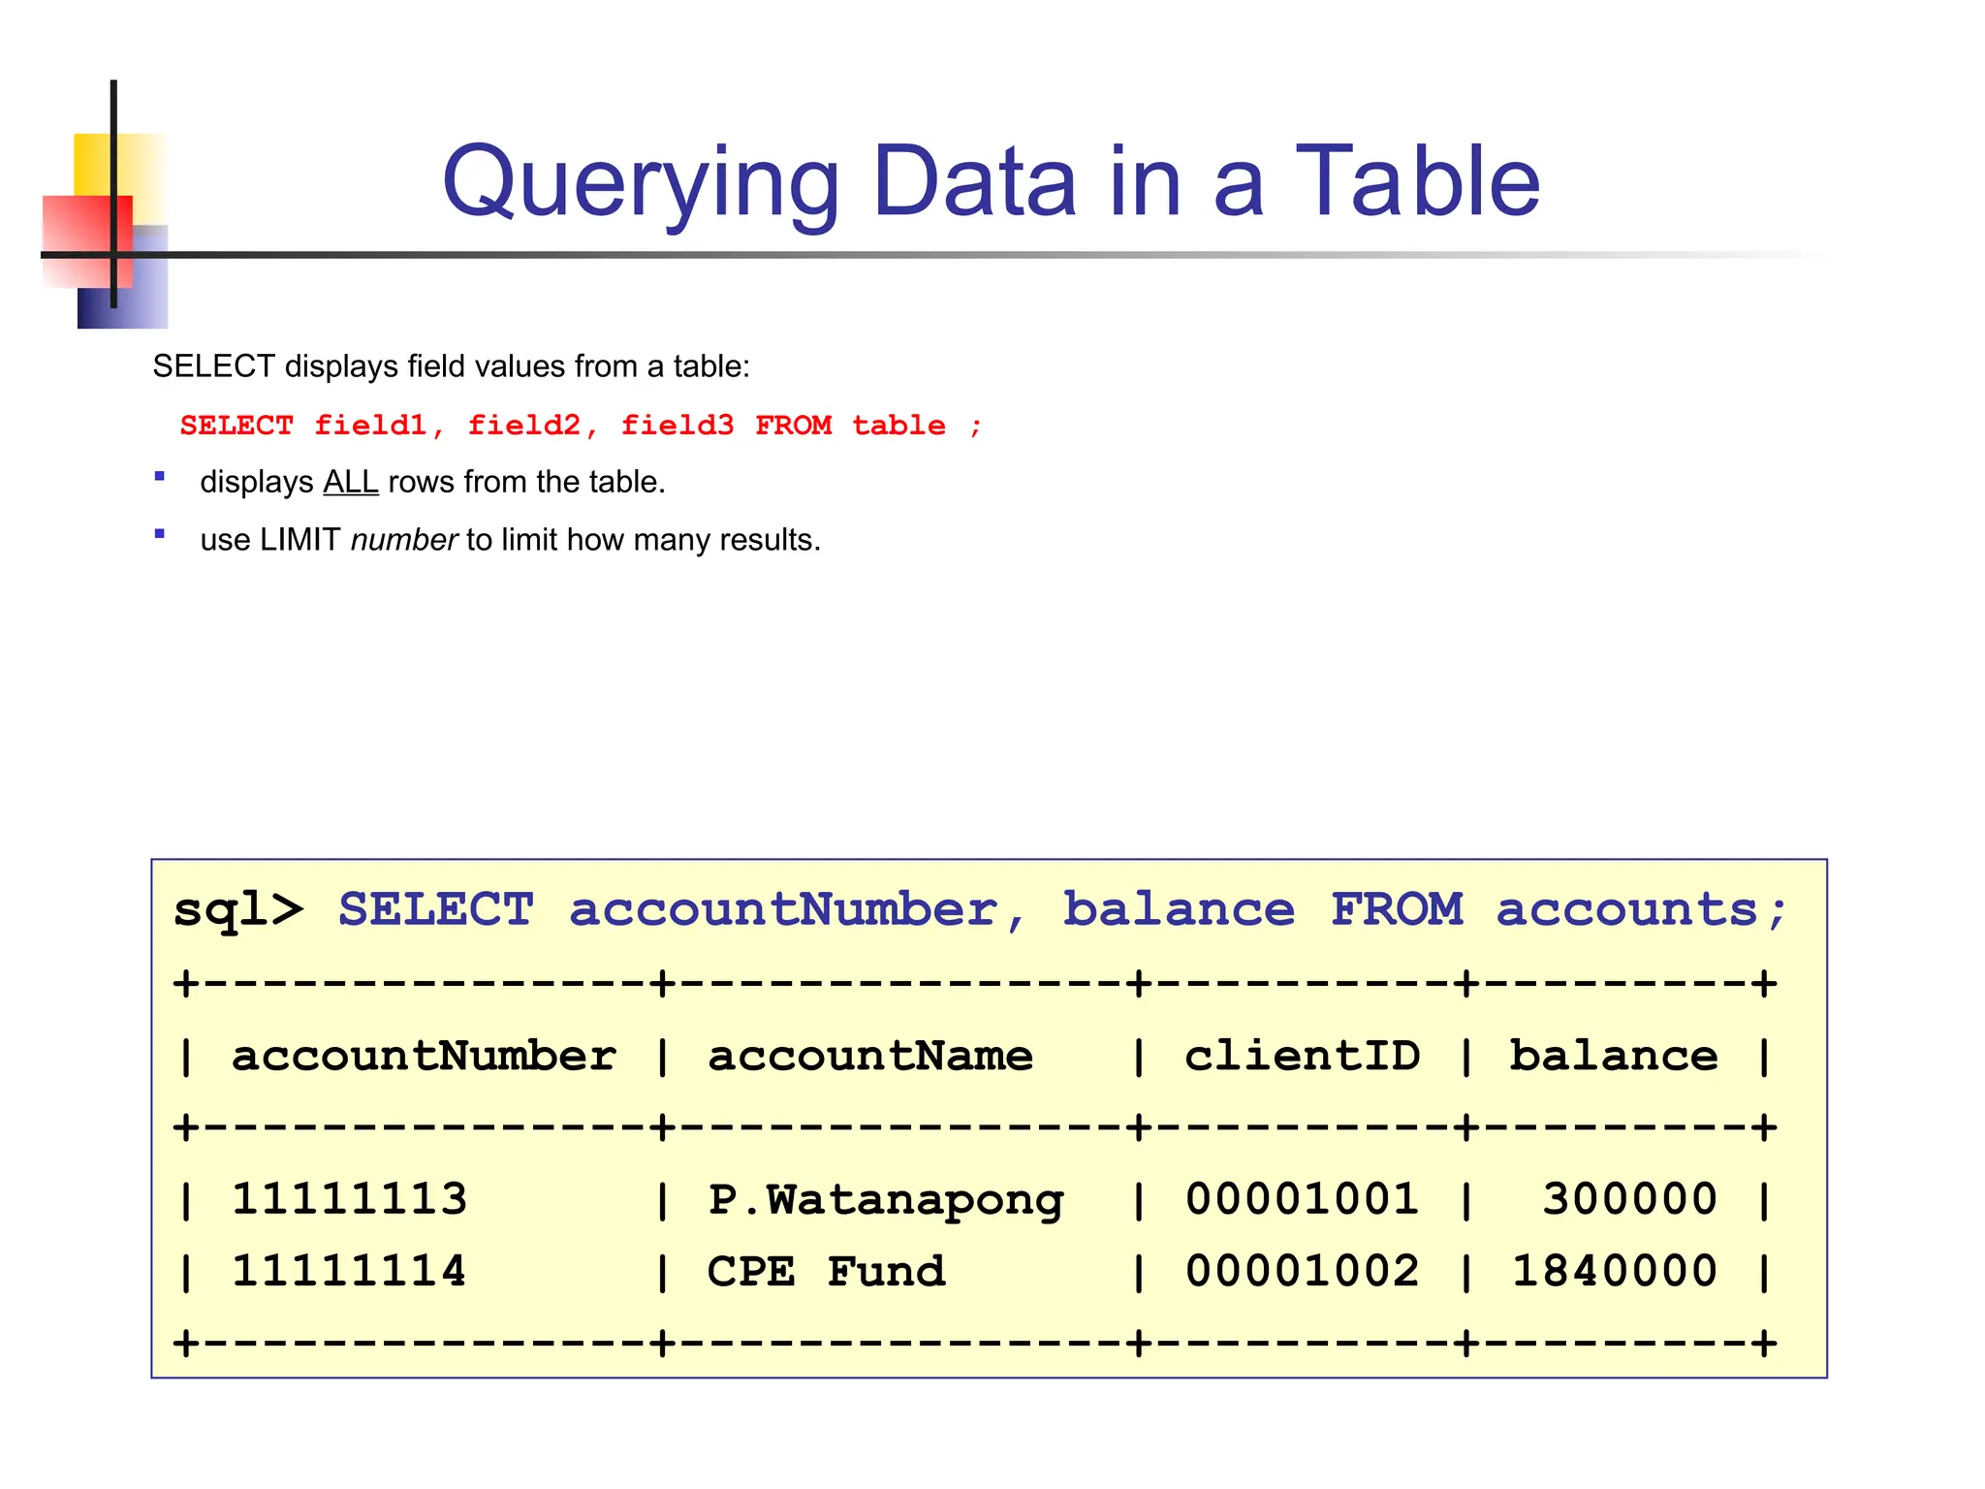Click the 1840000 balance value
The width and height of the screenshot is (1985, 1489).
tap(1614, 1272)
